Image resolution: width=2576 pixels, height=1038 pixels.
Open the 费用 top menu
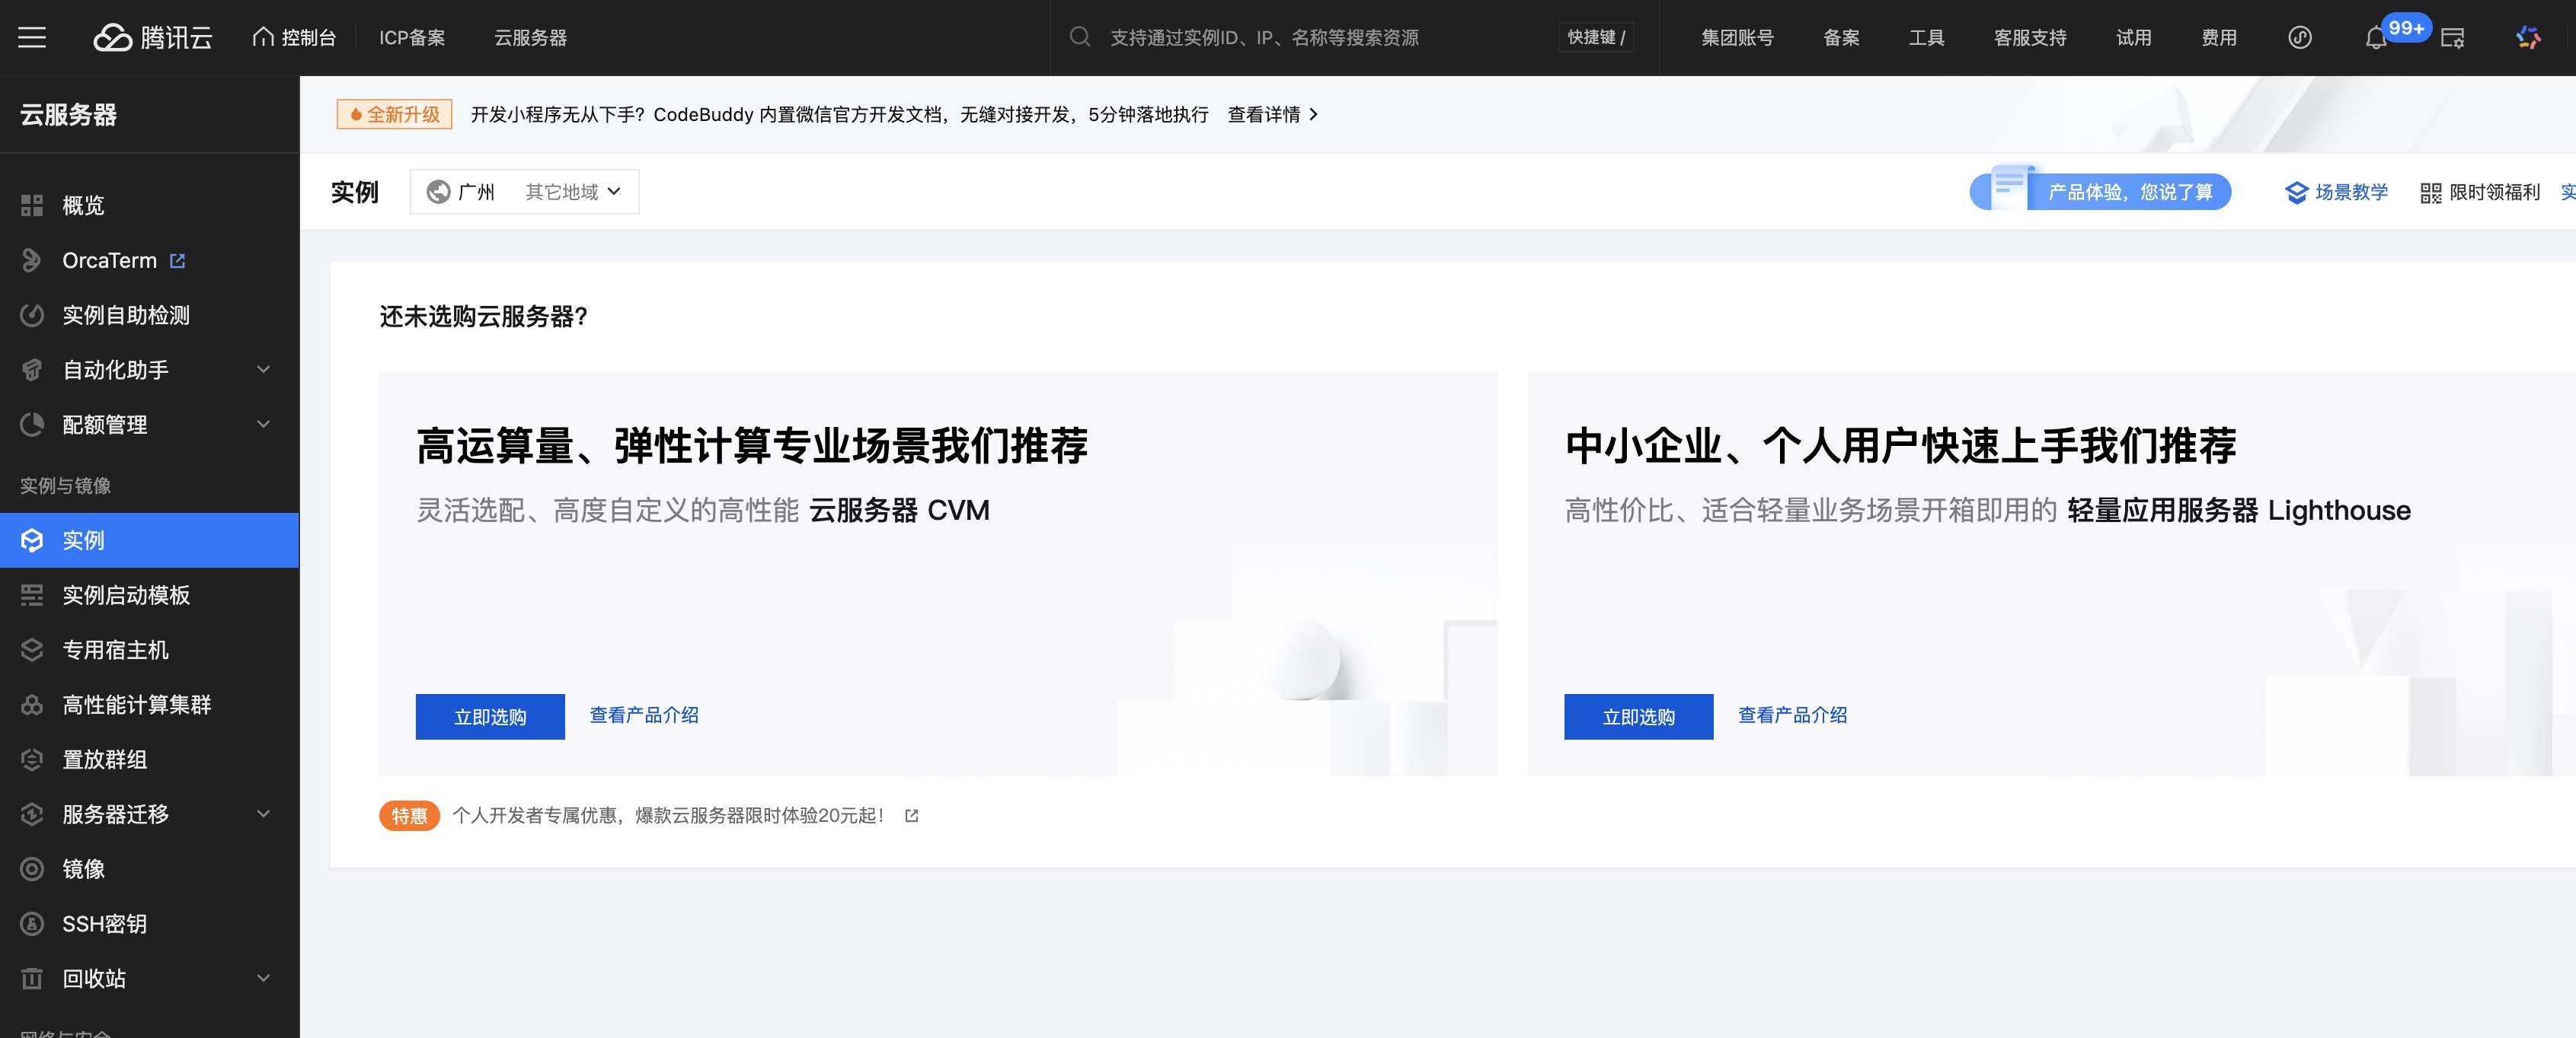pos(2219,38)
